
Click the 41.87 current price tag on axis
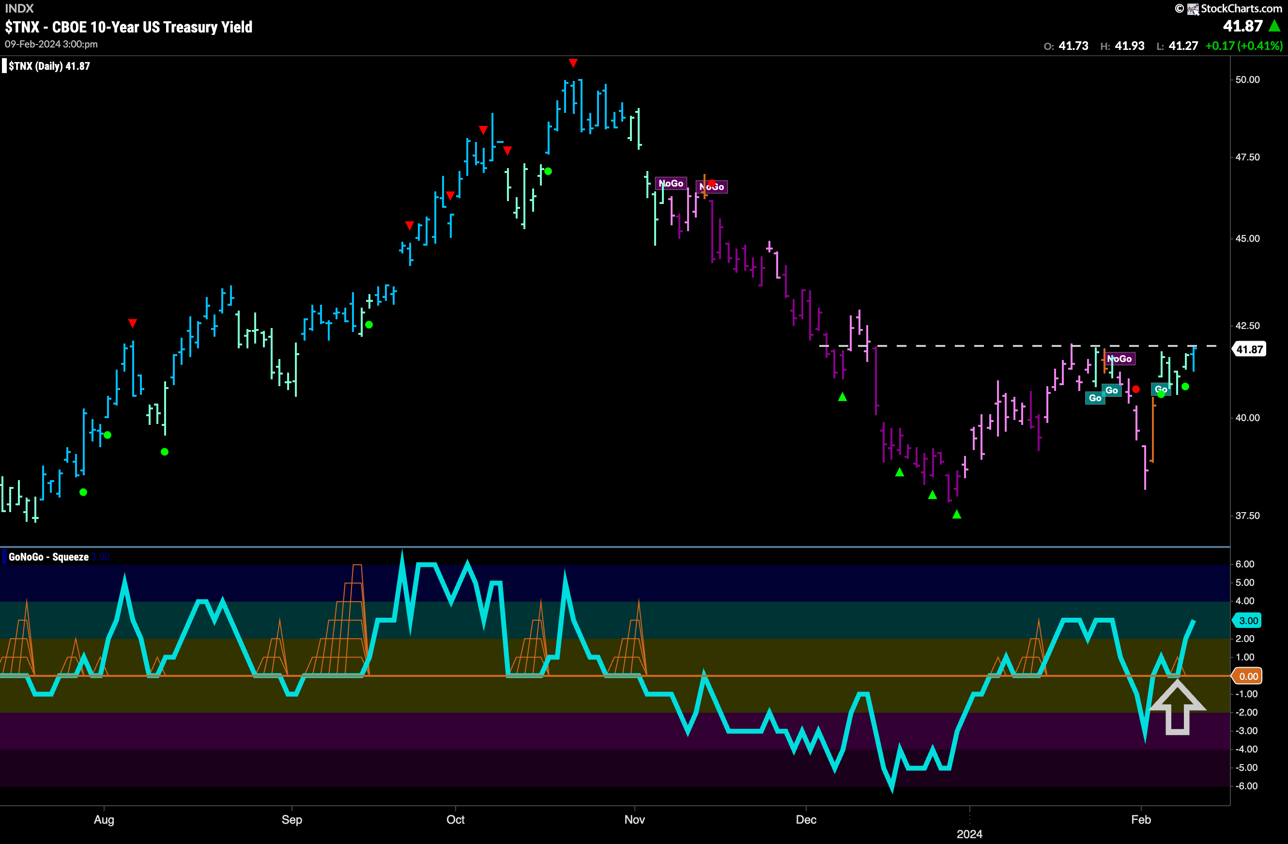pos(1249,349)
